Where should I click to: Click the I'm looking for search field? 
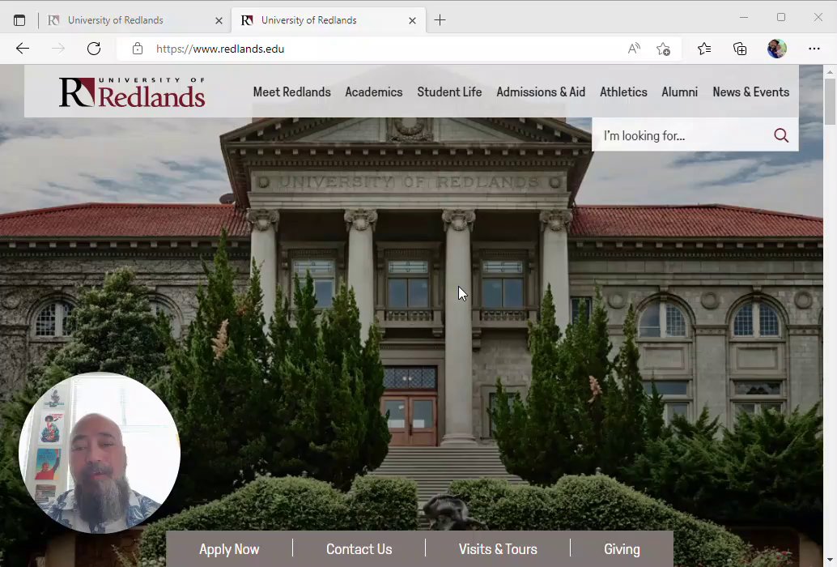pyautogui.click(x=683, y=135)
